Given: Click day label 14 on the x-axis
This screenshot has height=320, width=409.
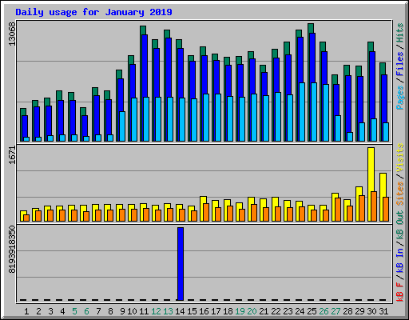Looking at the screenshot, I should pos(180,311).
